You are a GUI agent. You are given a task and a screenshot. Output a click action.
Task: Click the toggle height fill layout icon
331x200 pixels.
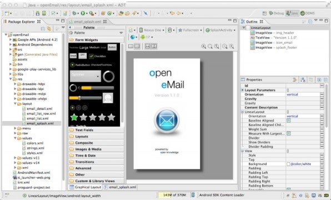pyautogui.click(x=154, y=46)
